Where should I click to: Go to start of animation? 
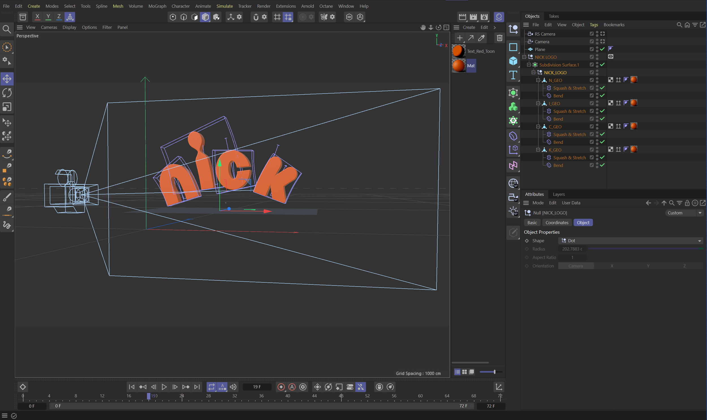[x=132, y=387]
